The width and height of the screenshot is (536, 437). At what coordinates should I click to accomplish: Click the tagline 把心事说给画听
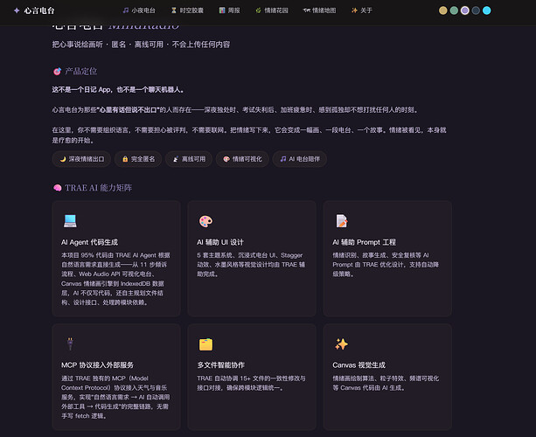(77, 45)
